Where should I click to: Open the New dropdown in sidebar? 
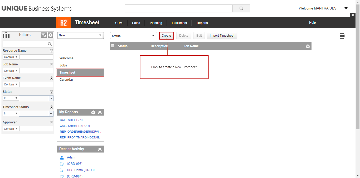pyautogui.click(x=80, y=35)
